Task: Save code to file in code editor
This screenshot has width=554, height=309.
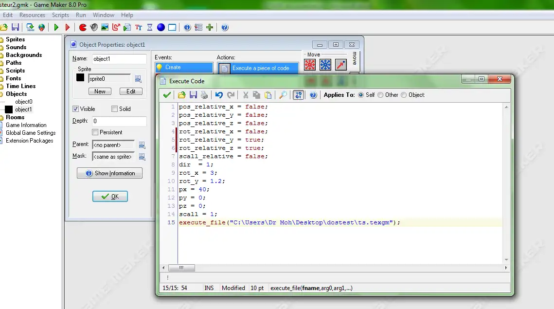Action: [x=193, y=95]
